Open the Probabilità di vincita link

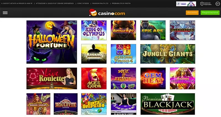pos(121,3)
